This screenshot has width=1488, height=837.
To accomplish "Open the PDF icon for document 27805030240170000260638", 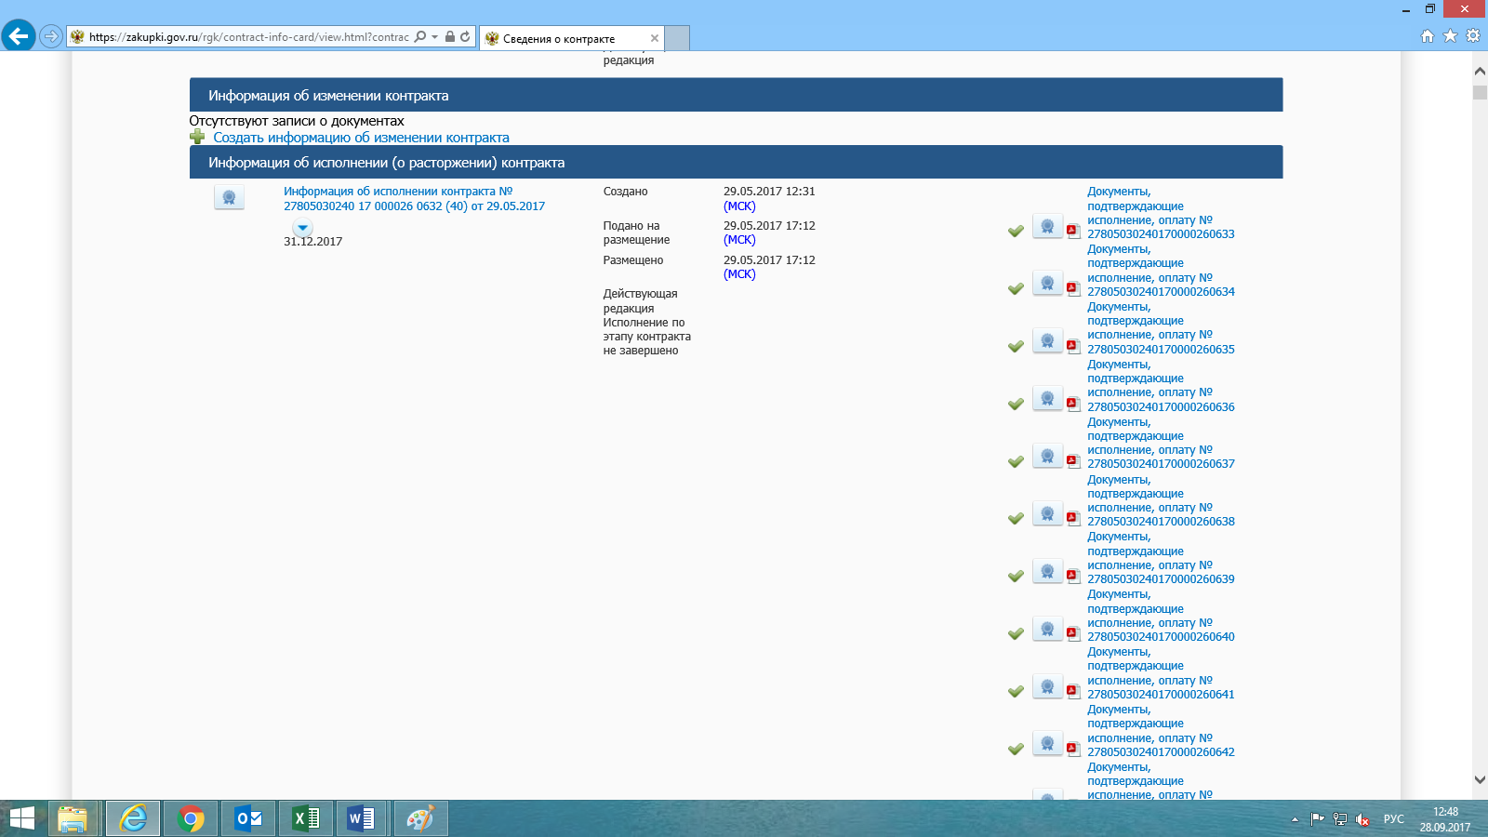I will [x=1073, y=518].
